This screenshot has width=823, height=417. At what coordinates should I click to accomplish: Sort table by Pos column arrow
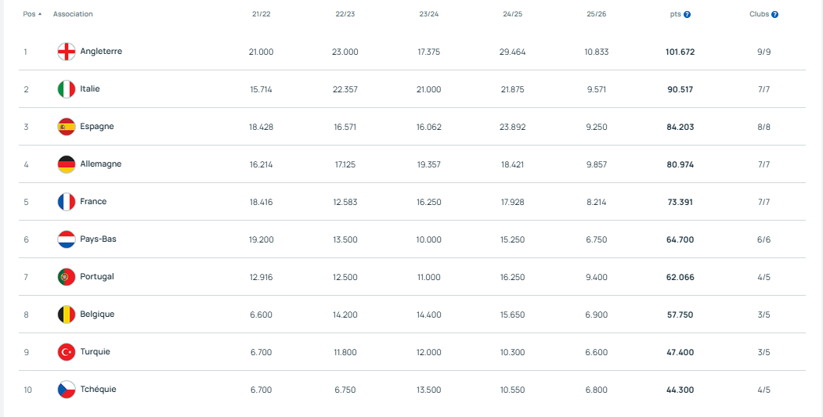40,14
